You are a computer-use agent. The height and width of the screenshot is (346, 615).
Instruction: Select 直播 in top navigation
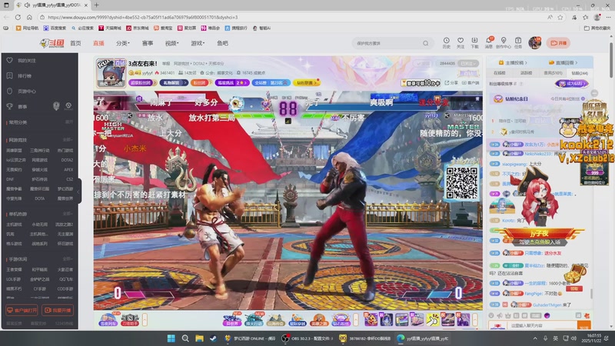(98, 43)
